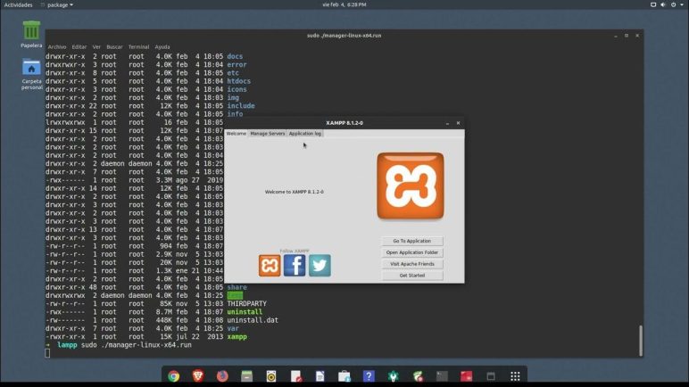Open LibreOffice Writer document icon in dock
689x387 pixels.
pos(320,376)
